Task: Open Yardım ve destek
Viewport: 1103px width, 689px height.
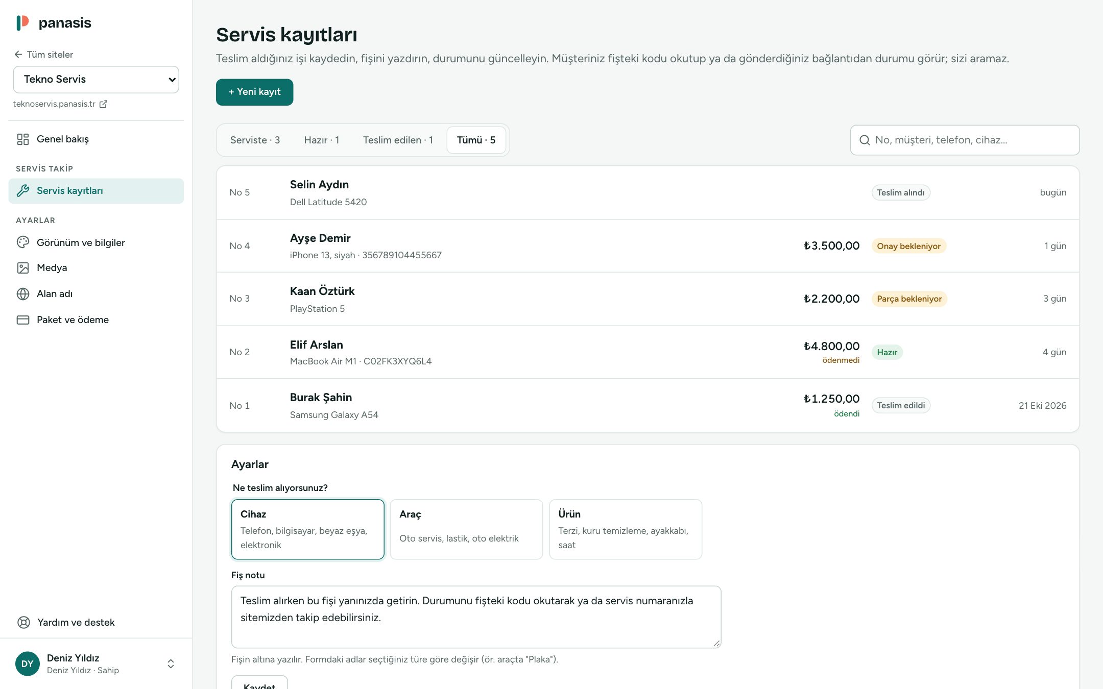Action: (x=96, y=623)
